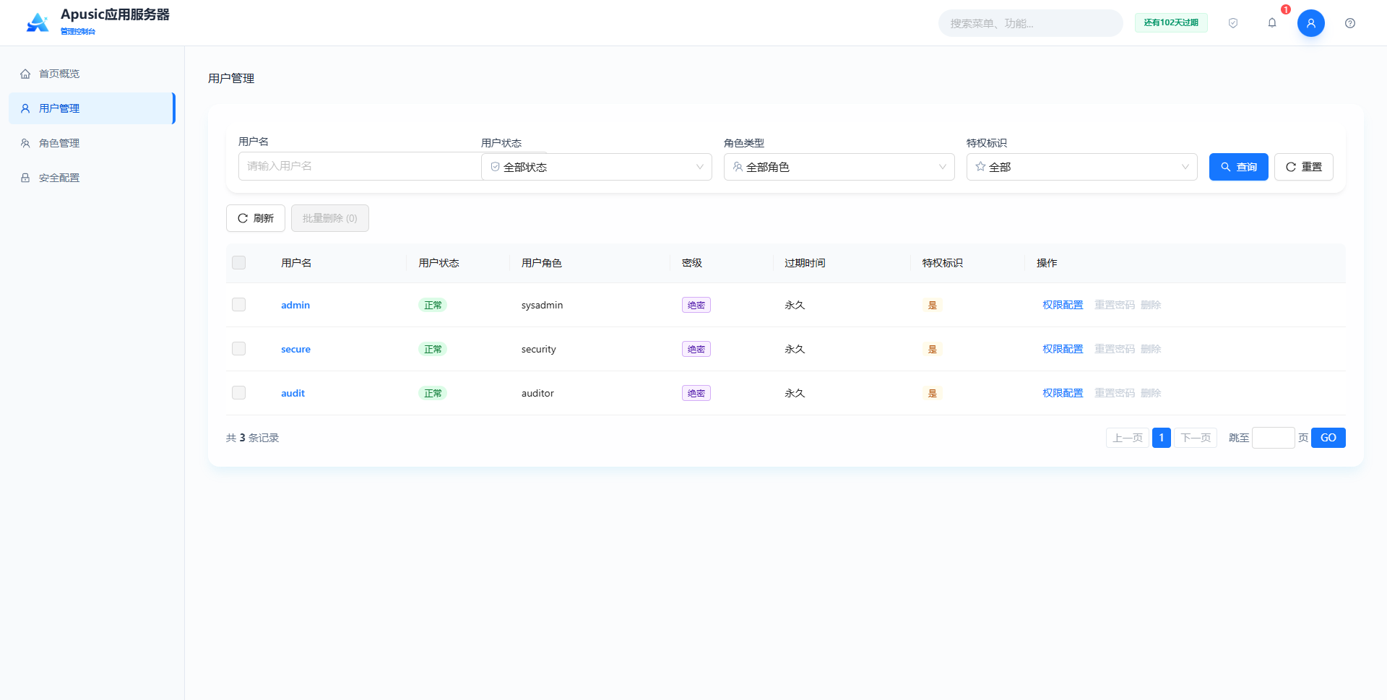Open the notification bell
The width and height of the screenshot is (1387, 700).
click(x=1272, y=23)
